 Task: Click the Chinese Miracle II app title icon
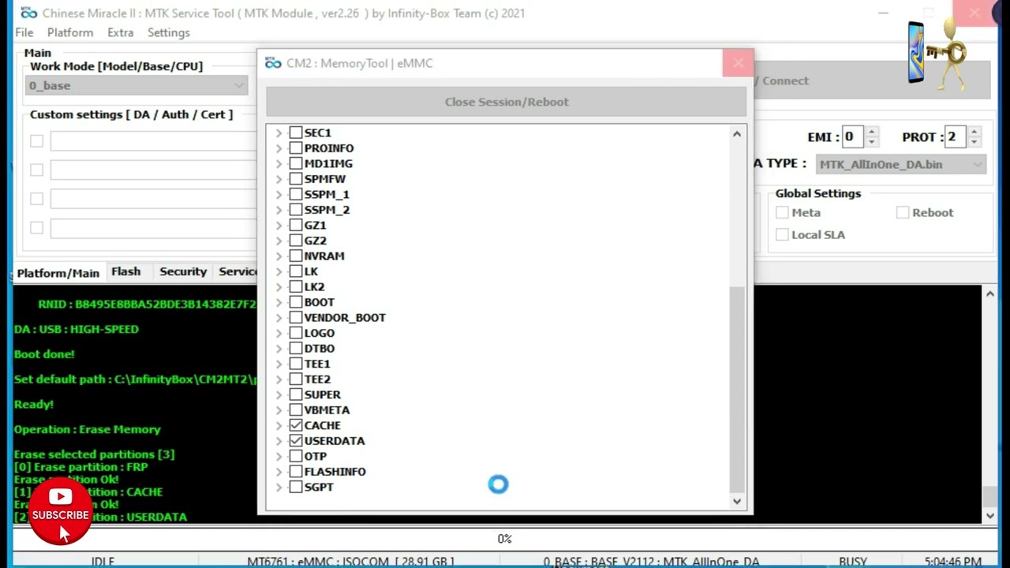(x=28, y=13)
